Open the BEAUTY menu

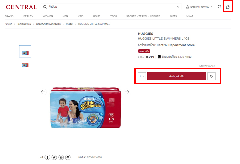coord(28,16)
